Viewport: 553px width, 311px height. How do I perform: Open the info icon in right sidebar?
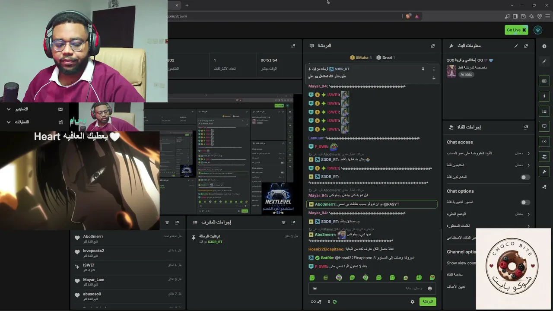coord(544,46)
